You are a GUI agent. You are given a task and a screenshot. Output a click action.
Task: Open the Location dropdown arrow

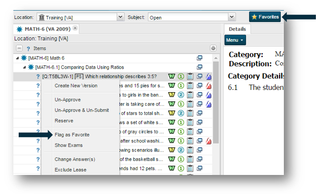120,17
